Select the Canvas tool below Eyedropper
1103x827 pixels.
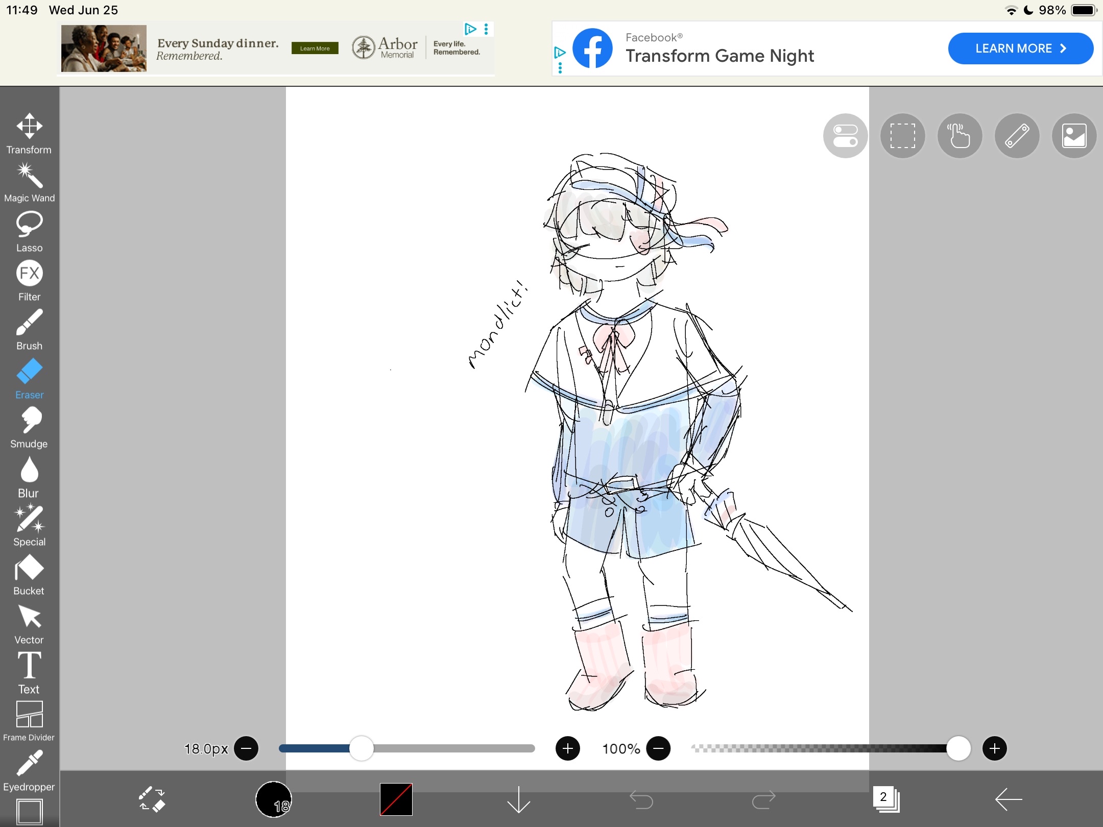tap(29, 812)
